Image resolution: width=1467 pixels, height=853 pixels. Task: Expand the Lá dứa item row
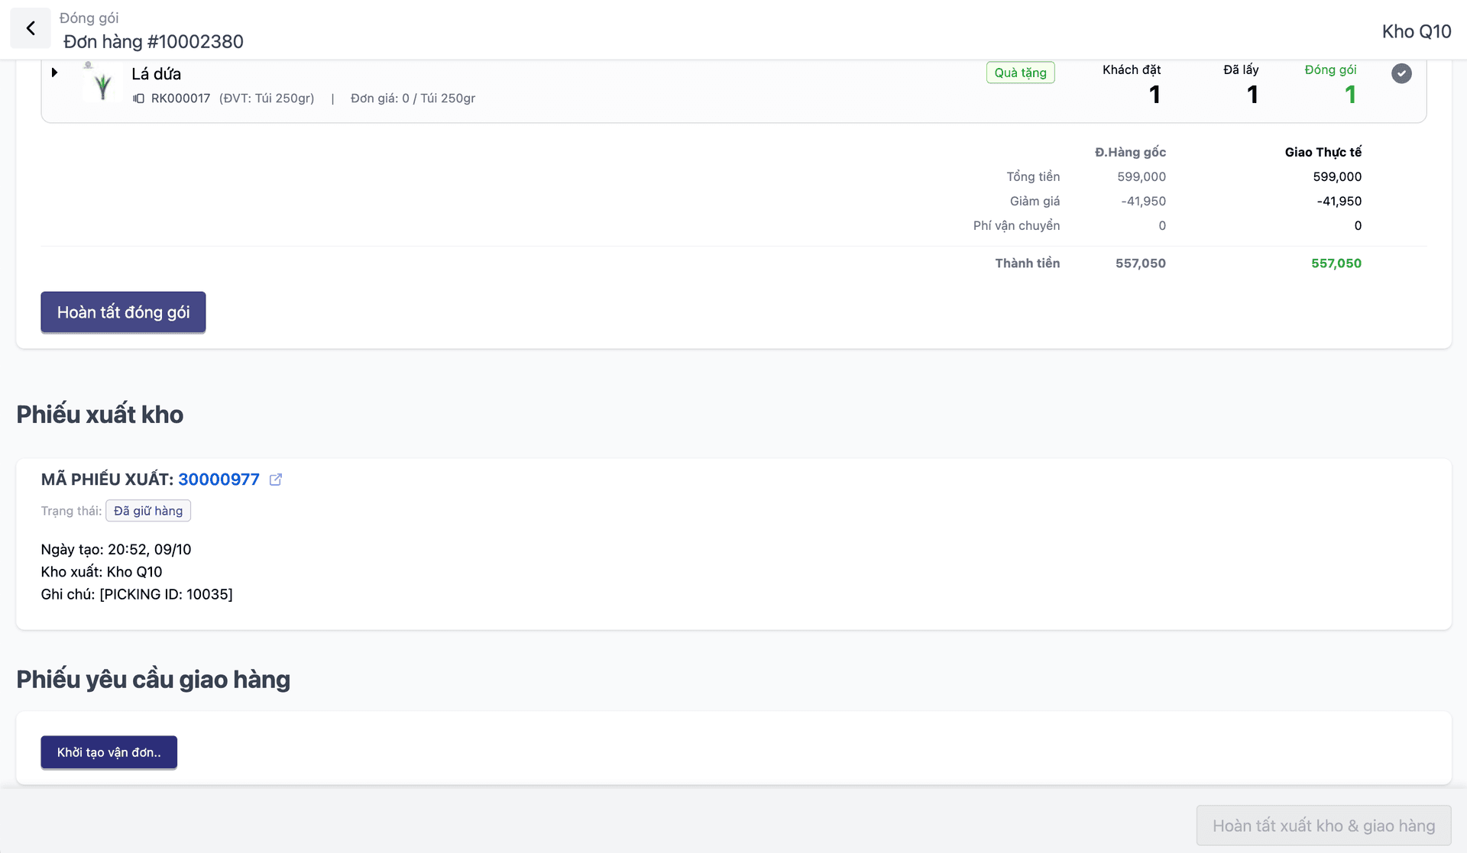click(54, 73)
